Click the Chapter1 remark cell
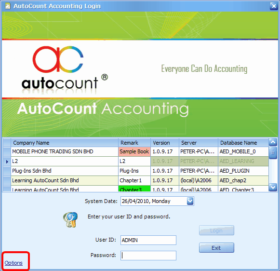Image resolution: width=280 pixels, height=271 pixels. (134, 180)
